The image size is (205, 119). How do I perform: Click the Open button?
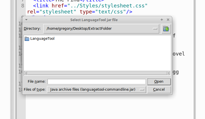[159, 82]
